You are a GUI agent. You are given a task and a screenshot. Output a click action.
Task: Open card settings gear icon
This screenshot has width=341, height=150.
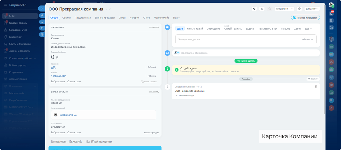click(x=299, y=9)
